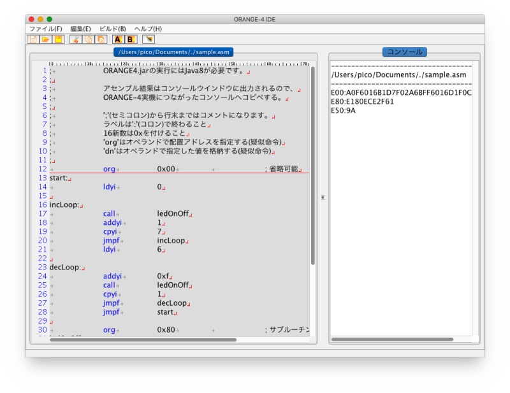Select the コンソール panel title

[x=405, y=52]
